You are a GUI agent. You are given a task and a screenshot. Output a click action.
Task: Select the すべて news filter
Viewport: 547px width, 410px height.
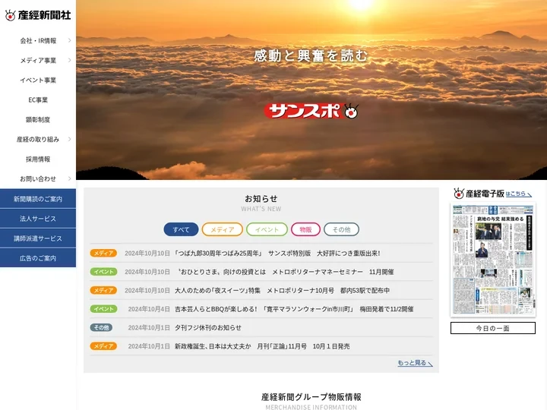pos(181,229)
